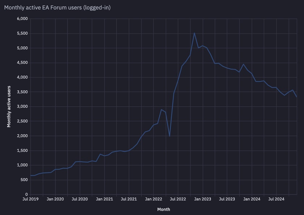
Task: Click the 'Jan 2020' x-axis label
Action: pos(55,199)
